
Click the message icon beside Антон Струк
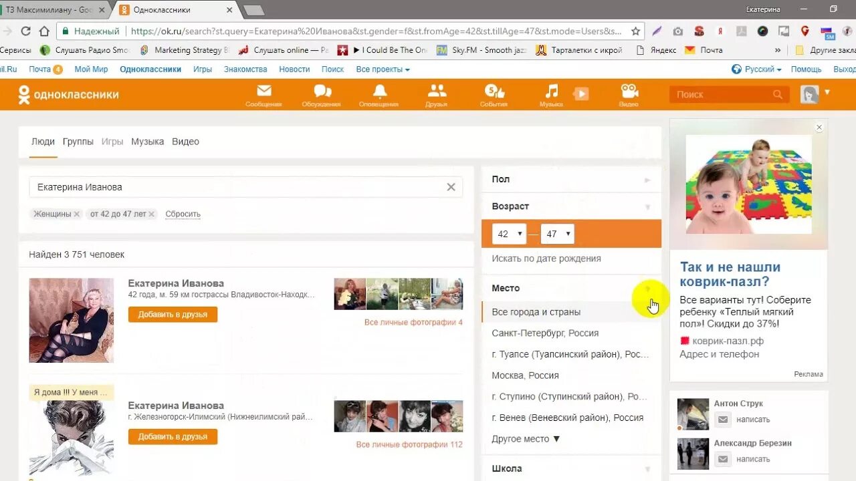[x=722, y=420]
